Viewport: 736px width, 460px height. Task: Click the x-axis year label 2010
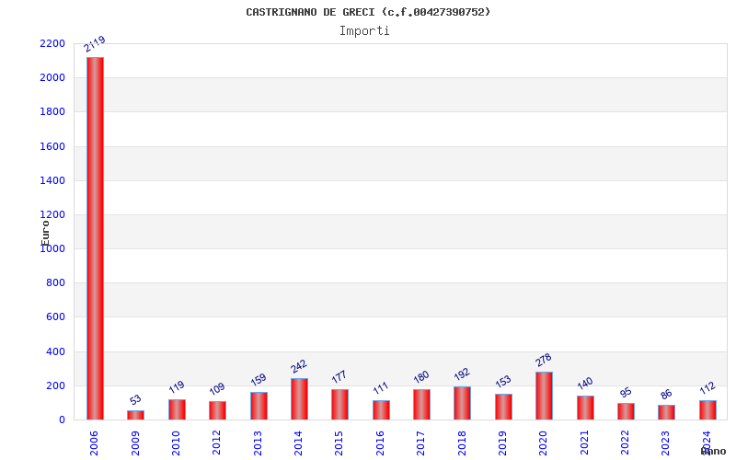[x=176, y=443]
